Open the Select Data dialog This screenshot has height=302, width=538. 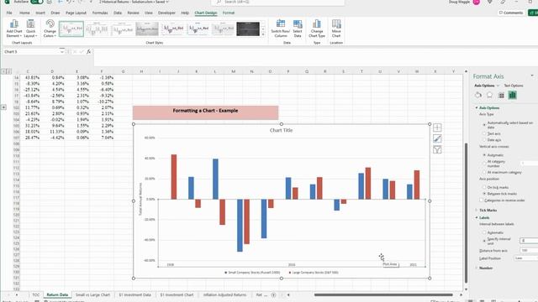(298, 29)
